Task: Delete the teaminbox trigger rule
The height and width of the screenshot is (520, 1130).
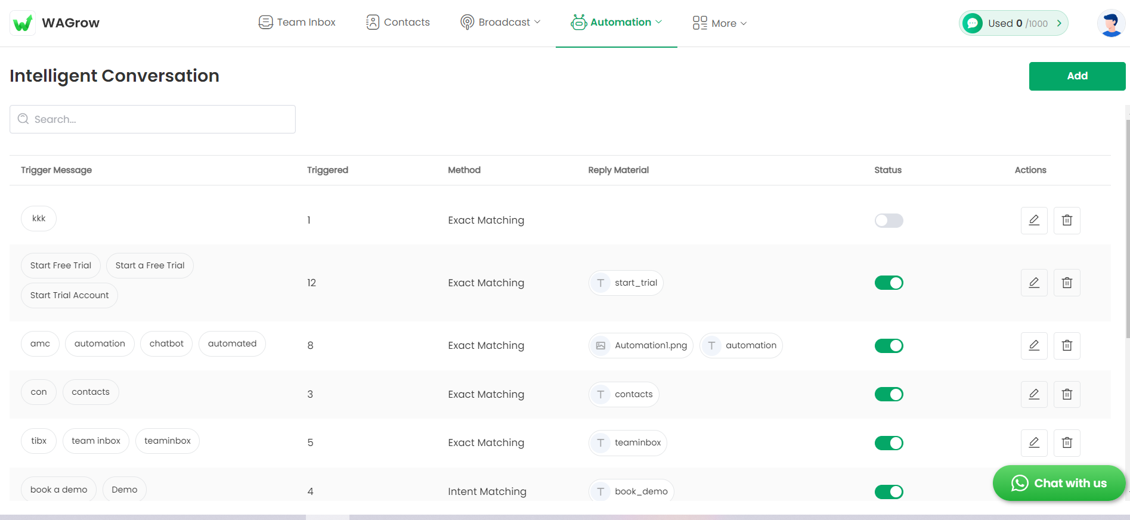Action: (x=1067, y=442)
